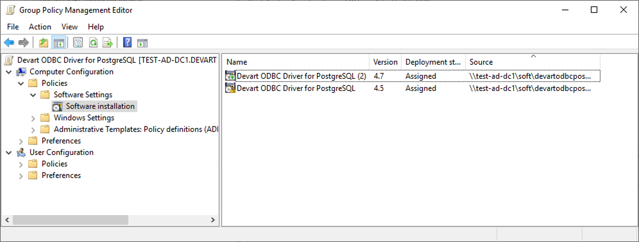Sort by the Deployment state column header
Viewport: 639px width, 242px height.
[x=433, y=62]
